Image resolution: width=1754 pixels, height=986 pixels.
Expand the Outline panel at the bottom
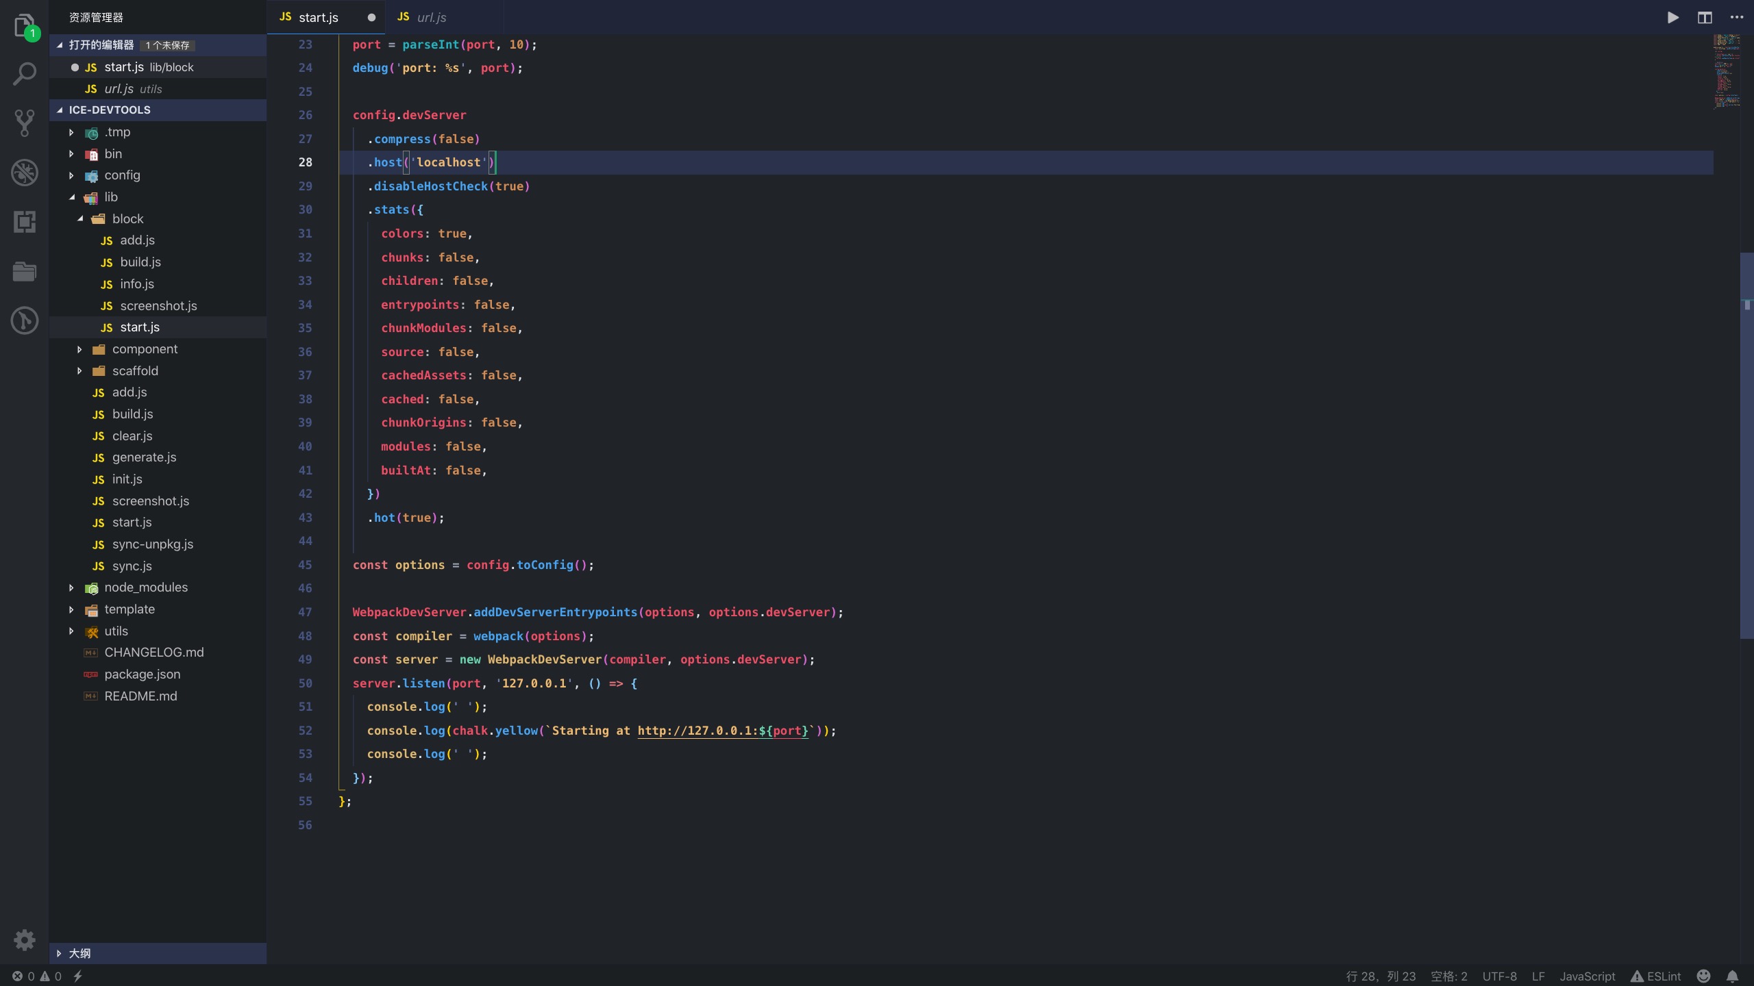pyautogui.click(x=158, y=953)
